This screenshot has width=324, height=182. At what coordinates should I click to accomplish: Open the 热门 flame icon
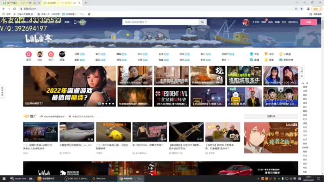pyautogui.click(x=51, y=54)
